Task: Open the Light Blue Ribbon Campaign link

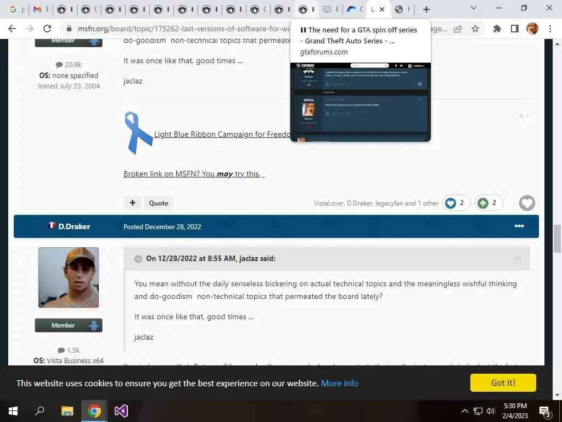Action: [x=222, y=134]
